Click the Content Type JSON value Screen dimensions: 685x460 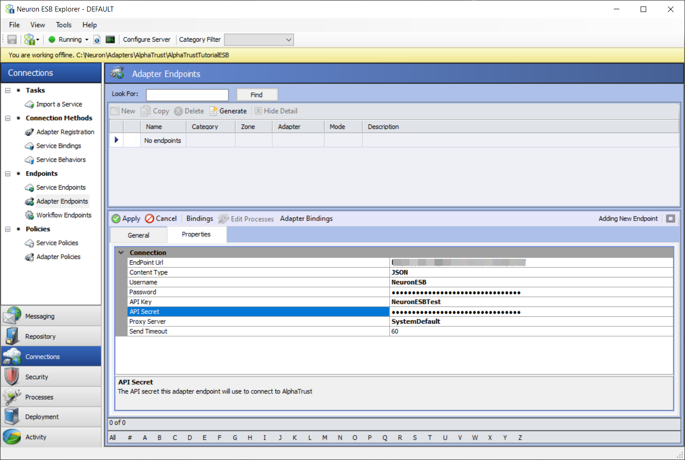531,272
